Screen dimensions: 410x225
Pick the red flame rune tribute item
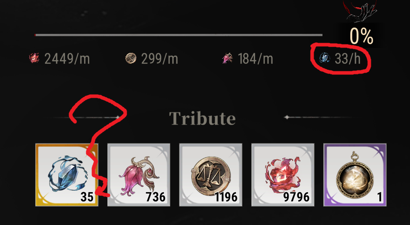(283, 175)
